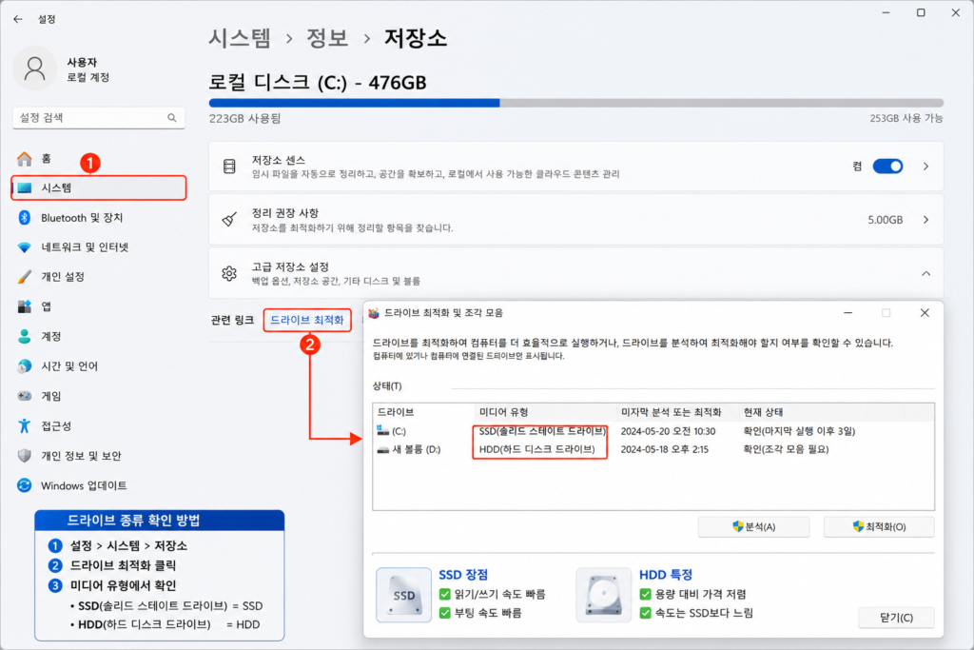Image resolution: width=974 pixels, height=650 pixels.
Task: Click the 닫기(C) button
Action: [x=896, y=617]
